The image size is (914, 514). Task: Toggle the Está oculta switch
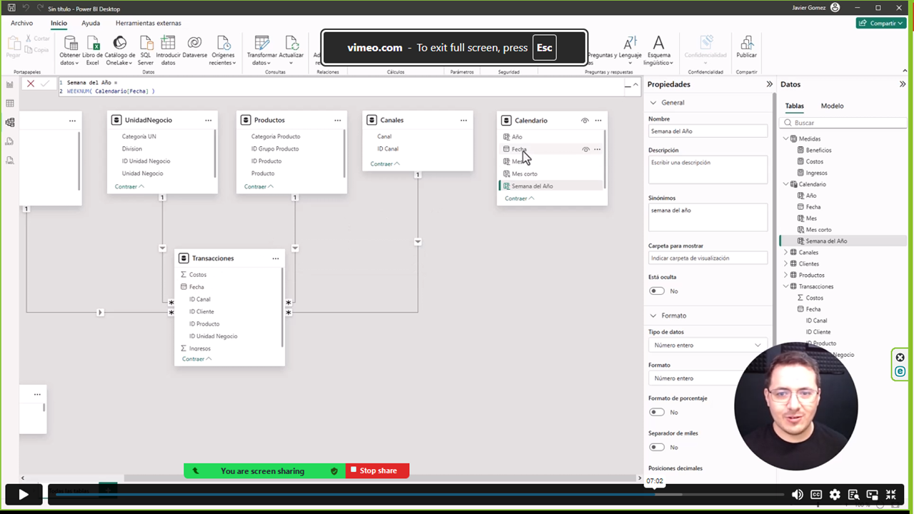(x=656, y=291)
